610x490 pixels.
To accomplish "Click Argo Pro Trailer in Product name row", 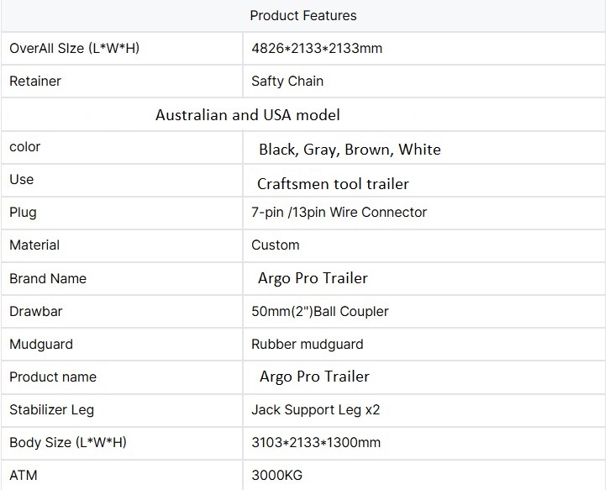I will [314, 377].
